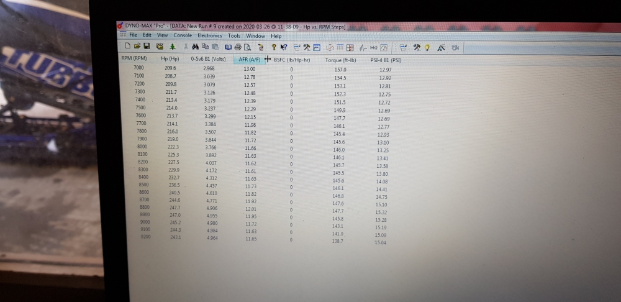Click the Open folder toolbar icon
Viewport: 621px width, 302px height.
click(137, 47)
